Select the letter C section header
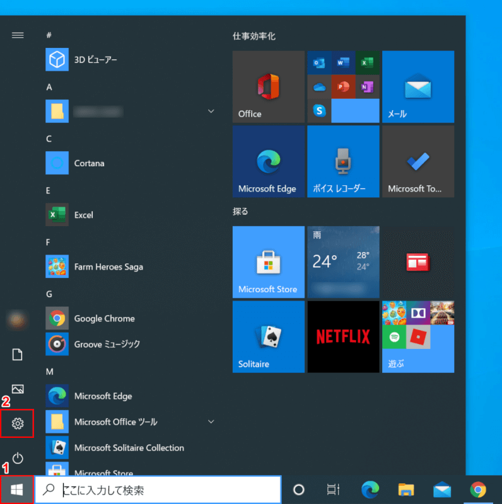The height and width of the screenshot is (504, 502). pos(49,139)
